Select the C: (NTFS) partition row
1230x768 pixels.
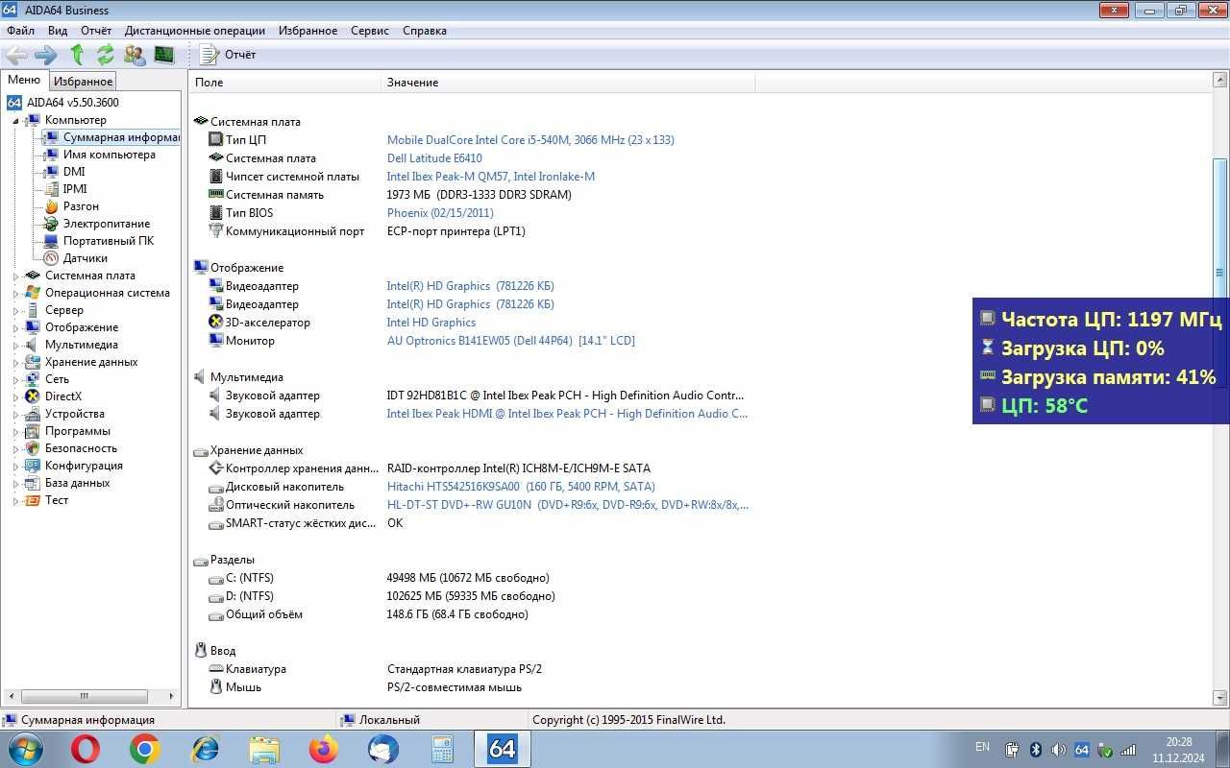point(471,578)
